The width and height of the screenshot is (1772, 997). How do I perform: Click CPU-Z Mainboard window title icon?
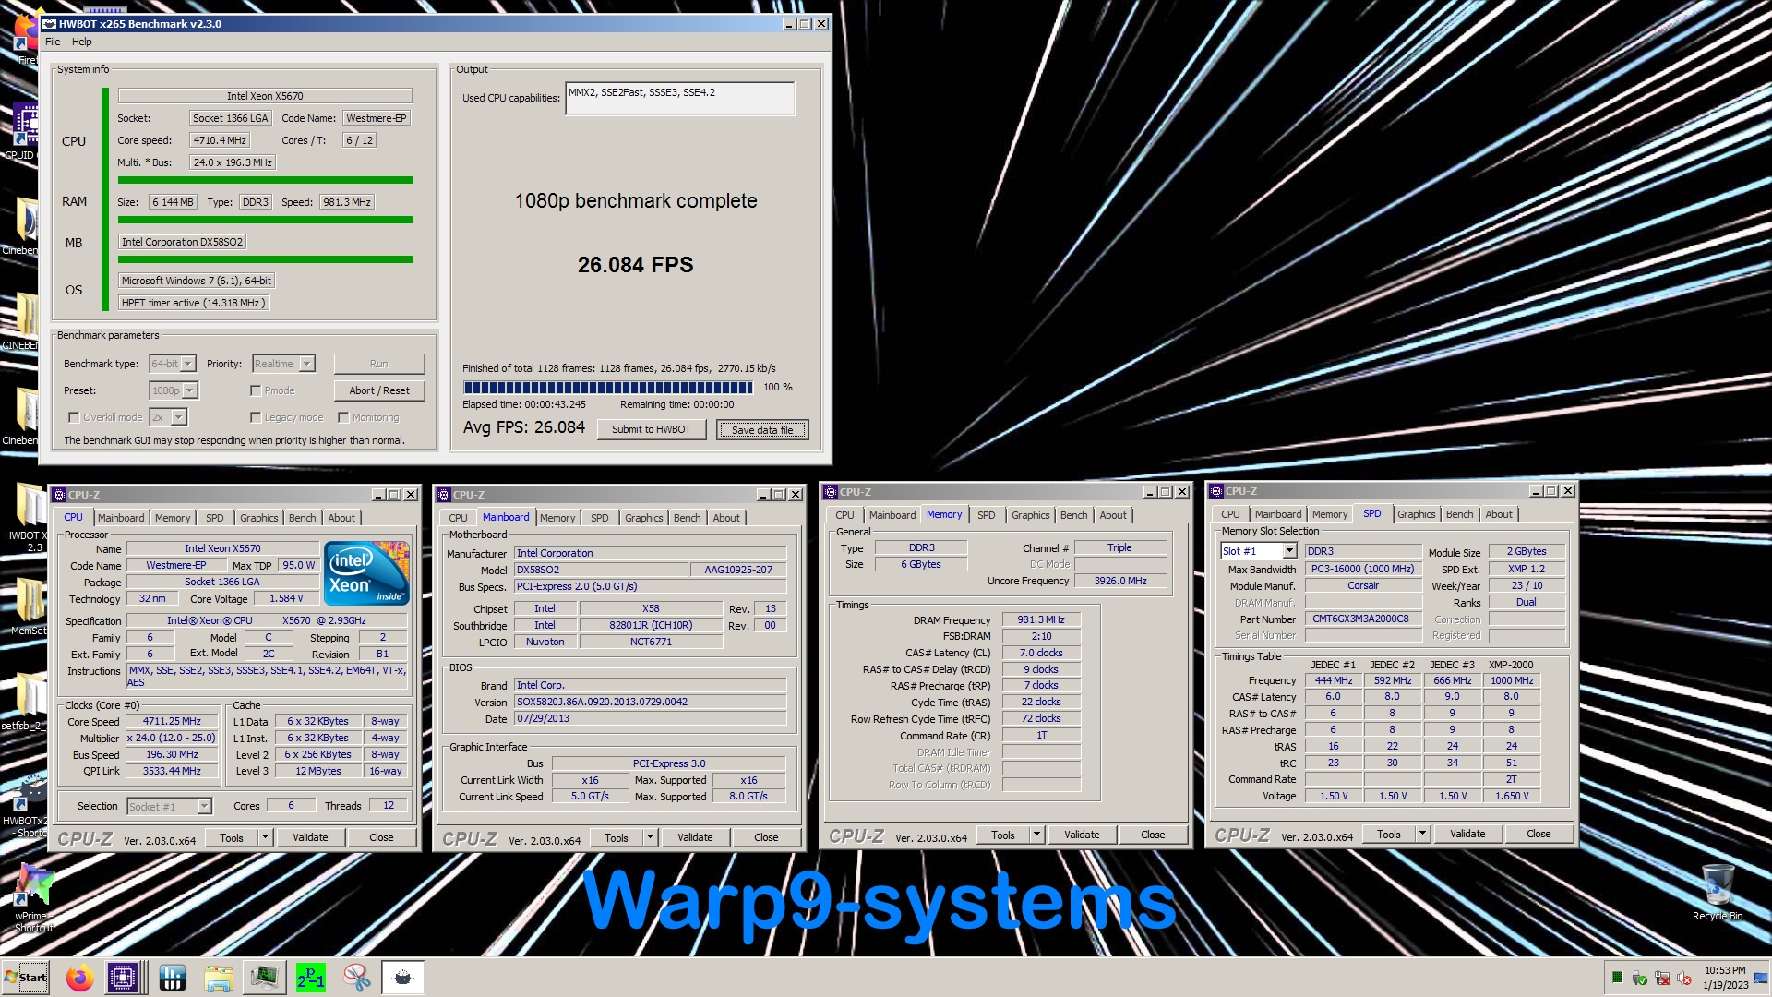[444, 495]
